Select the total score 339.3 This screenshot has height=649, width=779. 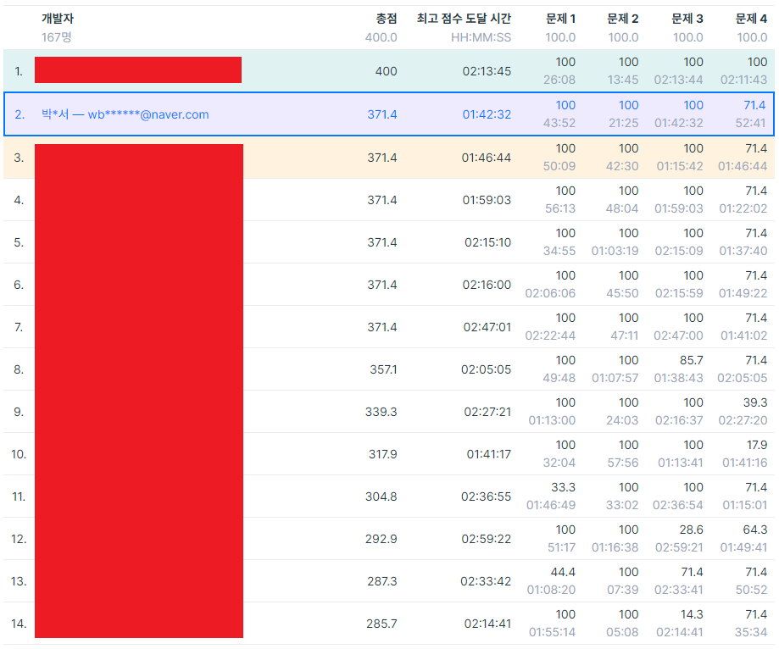coord(381,412)
